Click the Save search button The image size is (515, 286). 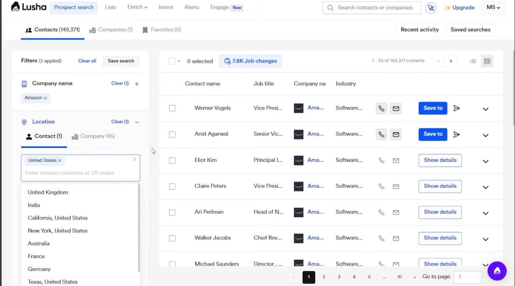(121, 61)
